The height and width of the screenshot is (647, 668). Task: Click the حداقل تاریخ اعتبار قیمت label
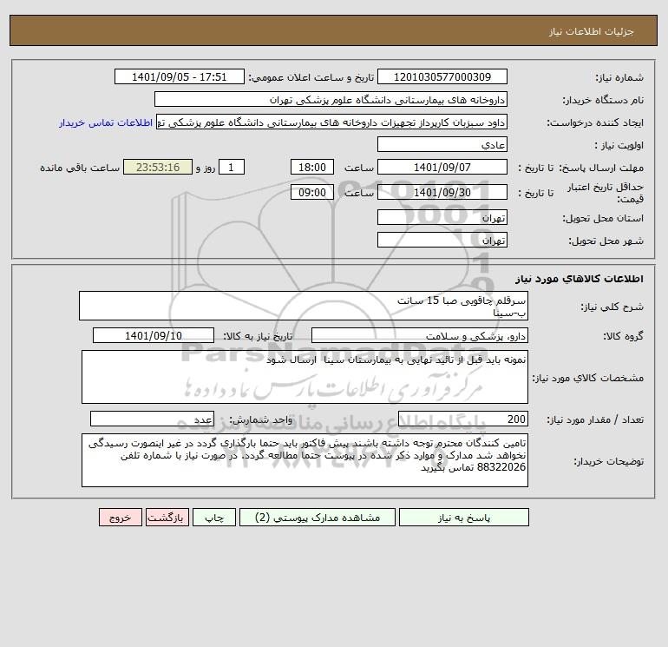[x=605, y=193]
